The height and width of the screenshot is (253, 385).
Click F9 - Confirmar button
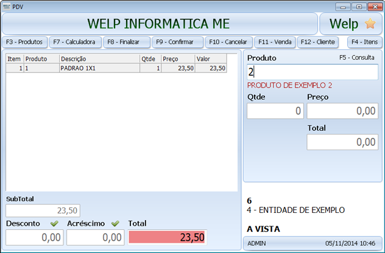177,42
